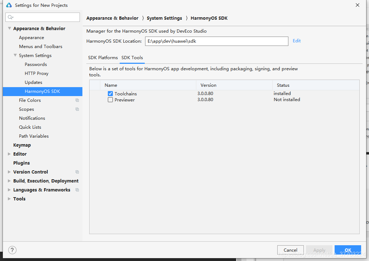Click the help question mark icon
Screen dimensions: 369x261
click(12, 250)
